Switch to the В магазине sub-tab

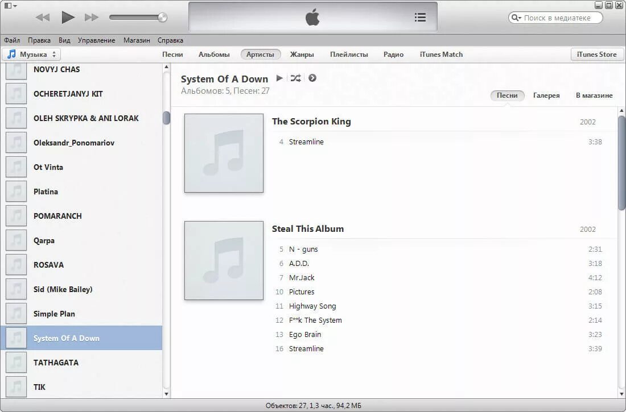(x=594, y=95)
